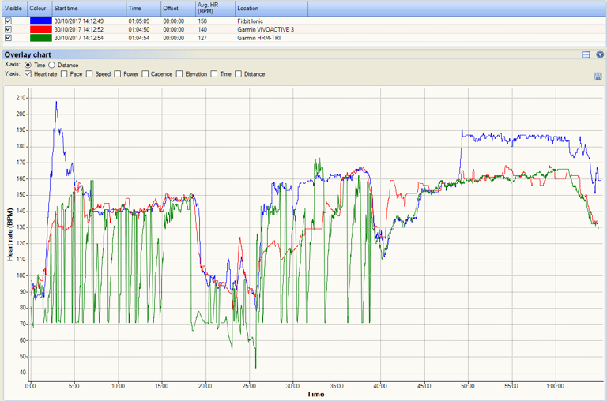Viewport: 607px width, 401px height.
Task: Enable Speed on the Y axis
Action: tap(90, 74)
